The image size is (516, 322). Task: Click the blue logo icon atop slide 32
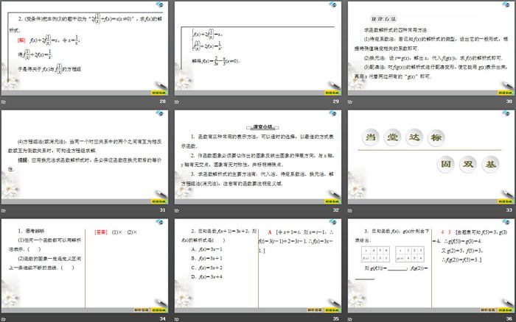click(332, 113)
